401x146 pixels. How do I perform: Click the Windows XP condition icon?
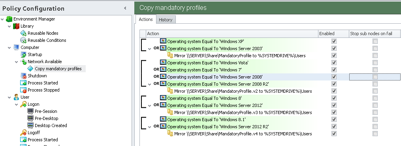click(163, 41)
